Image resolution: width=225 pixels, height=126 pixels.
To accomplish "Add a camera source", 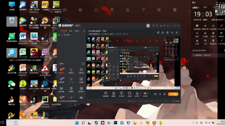I will point(114,94).
